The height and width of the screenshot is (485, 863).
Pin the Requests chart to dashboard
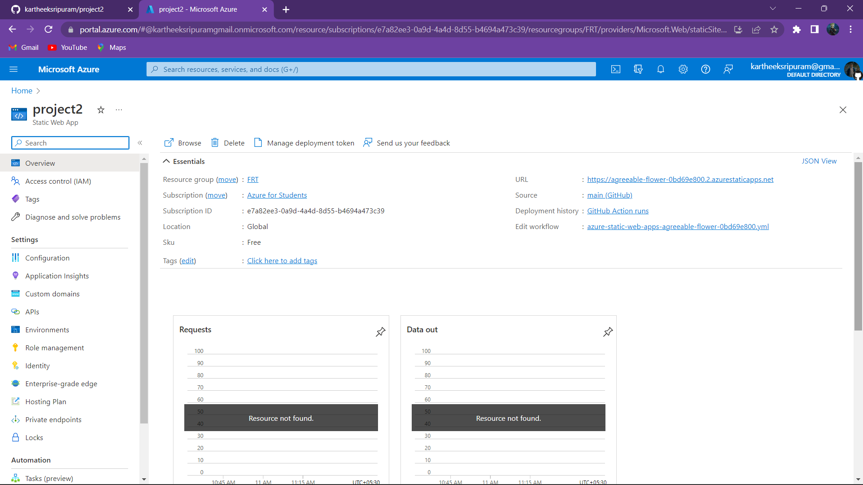(x=380, y=332)
